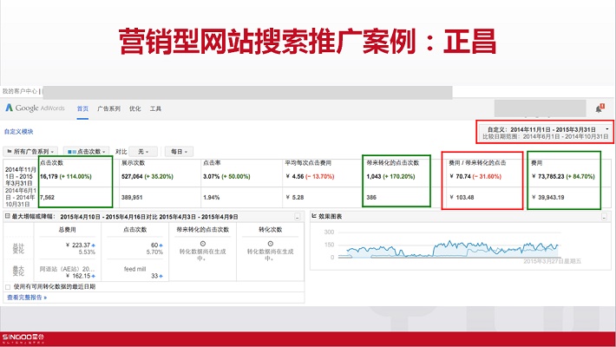Click the 阿语站（AE站）20... campaign entry

click(x=67, y=269)
